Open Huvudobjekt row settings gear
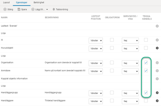This screenshot has width=161, height=107. 157,48
